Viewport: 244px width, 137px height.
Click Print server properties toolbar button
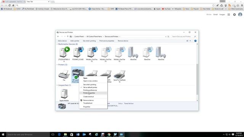(107, 41)
